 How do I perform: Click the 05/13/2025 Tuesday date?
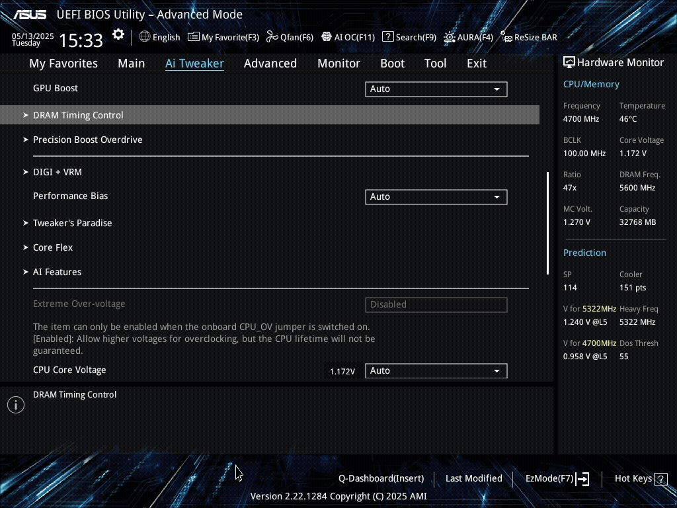32,40
